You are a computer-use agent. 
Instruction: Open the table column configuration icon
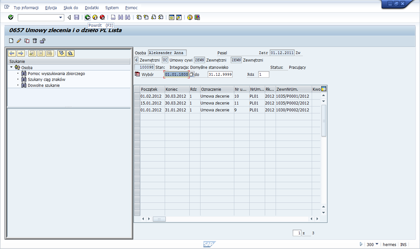[x=324, y=89]
